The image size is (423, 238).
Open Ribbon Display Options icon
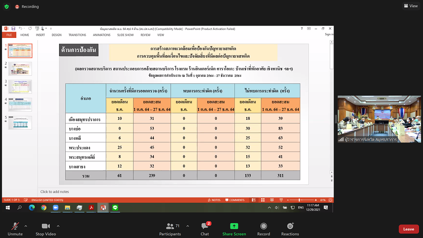pyautogui.click(x=309, y=29)
